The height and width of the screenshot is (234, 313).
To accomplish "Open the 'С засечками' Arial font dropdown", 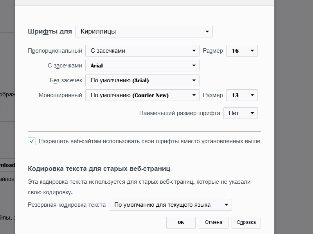I will click(142, 66).
